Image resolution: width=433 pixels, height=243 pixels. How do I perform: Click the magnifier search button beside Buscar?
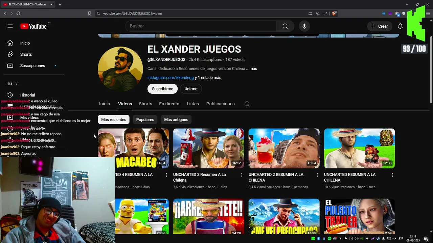285,26
